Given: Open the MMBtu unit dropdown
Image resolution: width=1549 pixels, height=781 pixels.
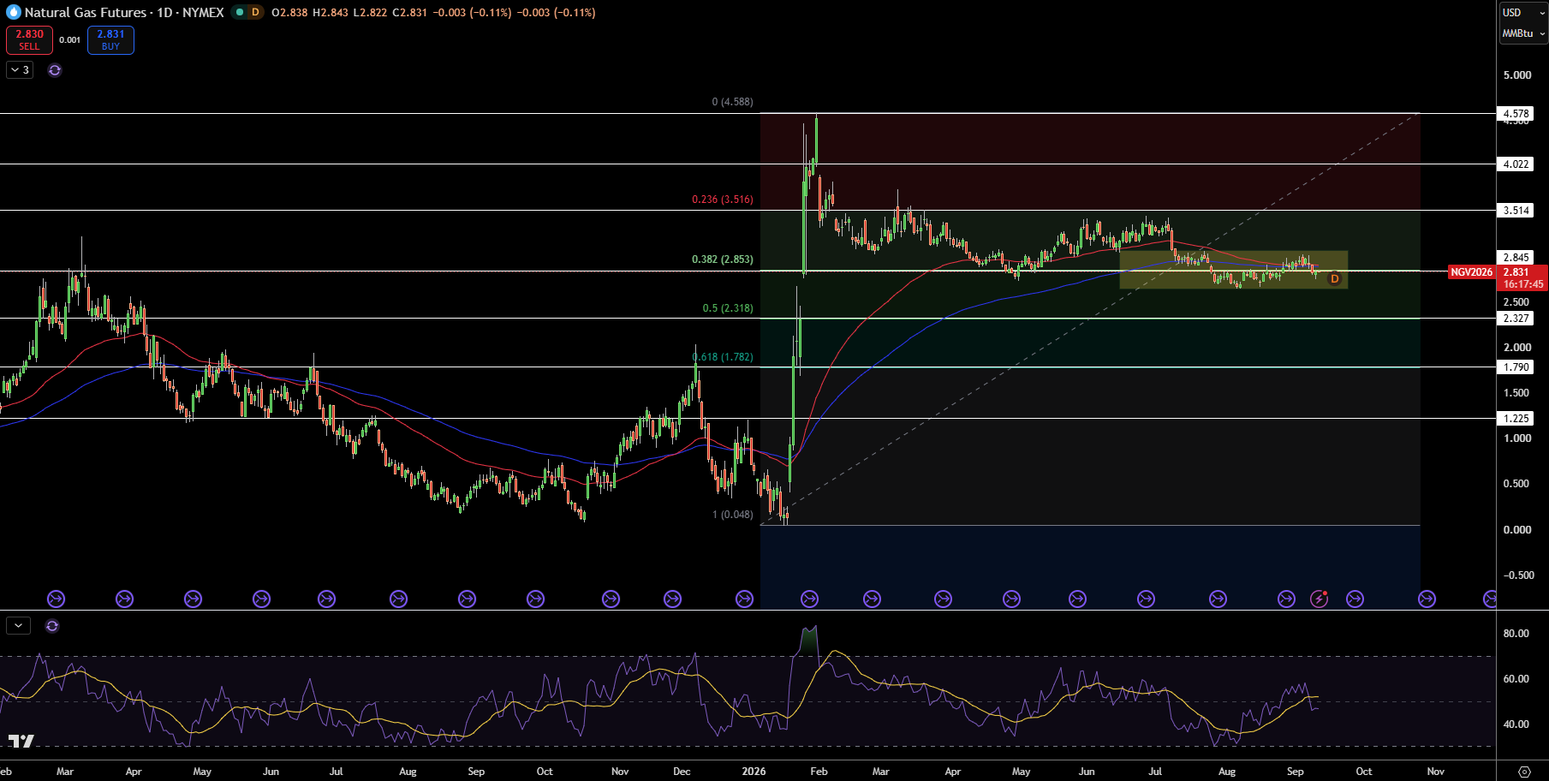Looking at the screenshot, I should pos(1523,33).
